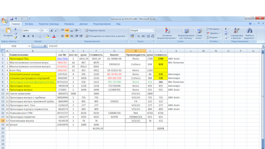Expand the Calibri font name dropdown
This screenshot has height=149, width=265.
[39, 30]
